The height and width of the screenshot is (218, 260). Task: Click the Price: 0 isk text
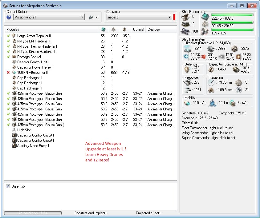(190, 123)
